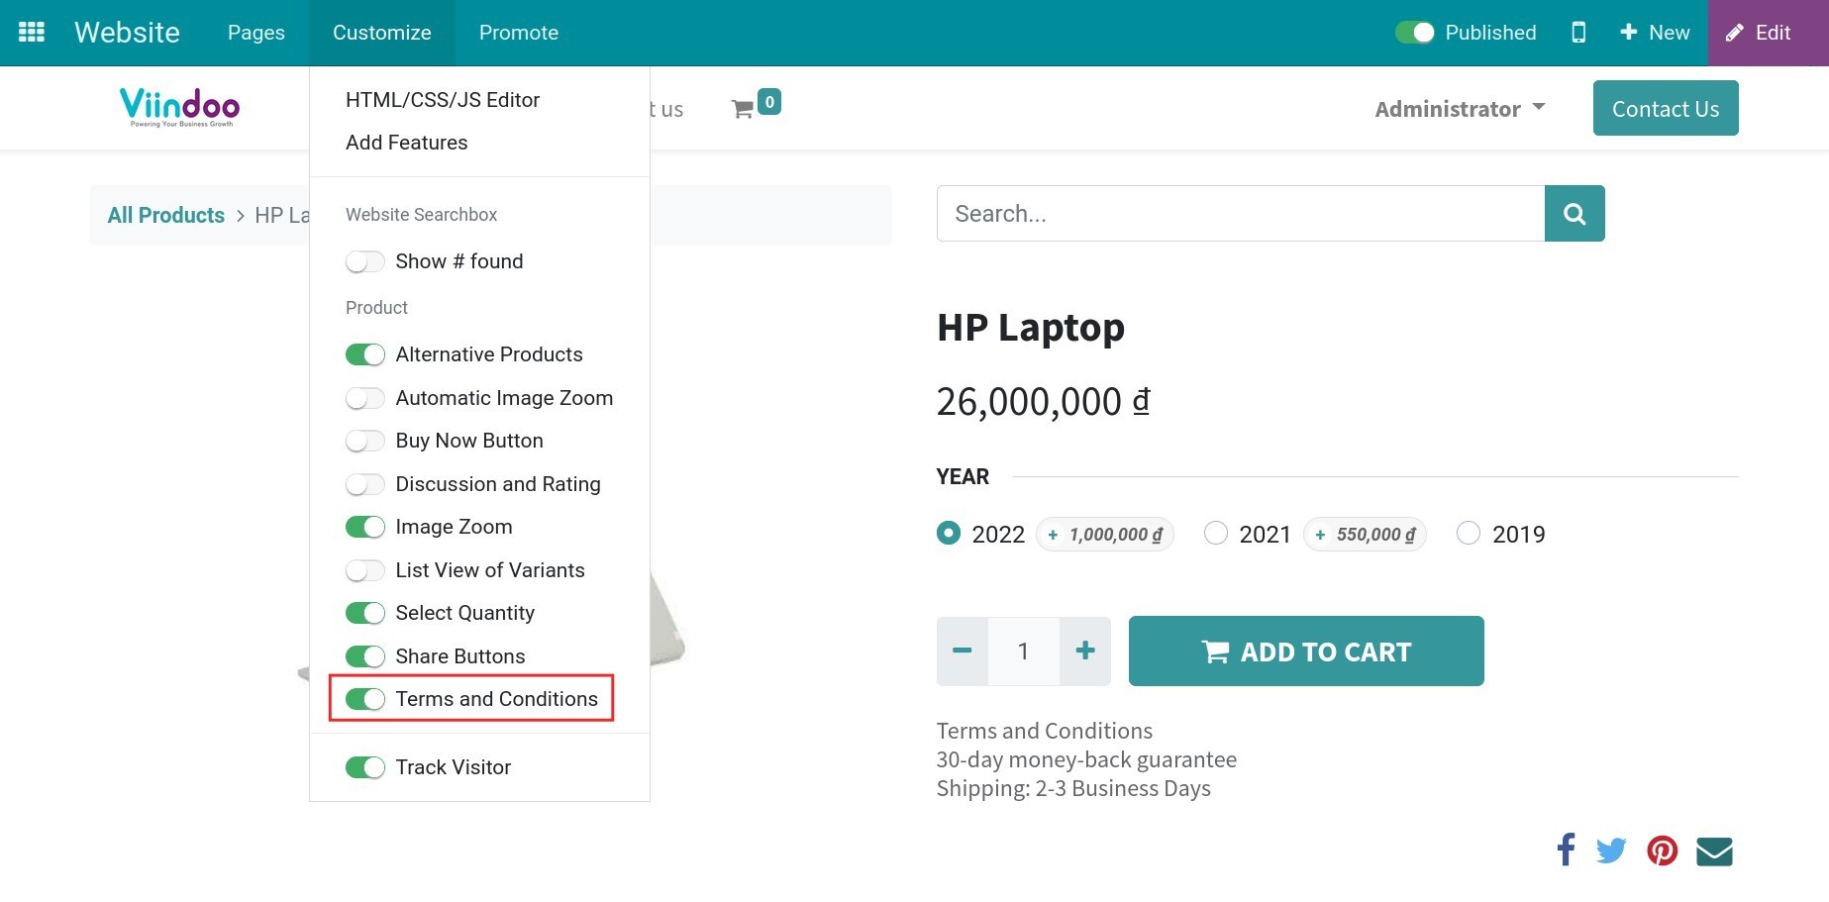Share product on Facebook

tap(1566, 850)
